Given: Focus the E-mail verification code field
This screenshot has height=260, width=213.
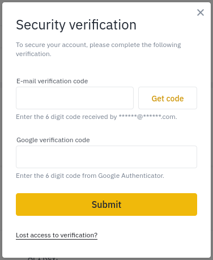Looking at the screenshot, I should tap(75, 98).
